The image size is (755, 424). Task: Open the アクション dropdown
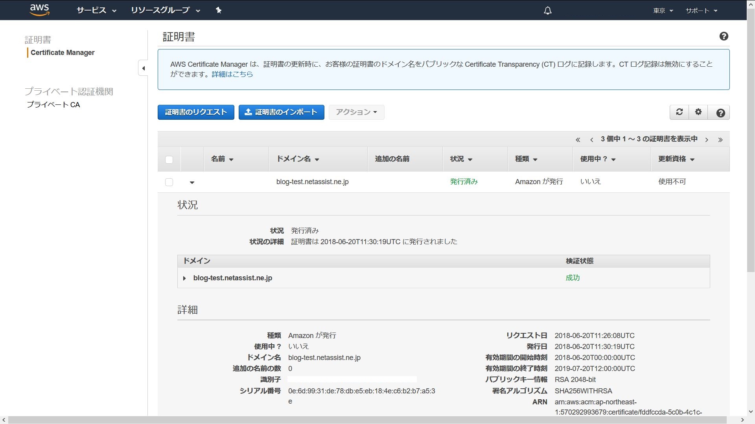(x=356, y=112)
